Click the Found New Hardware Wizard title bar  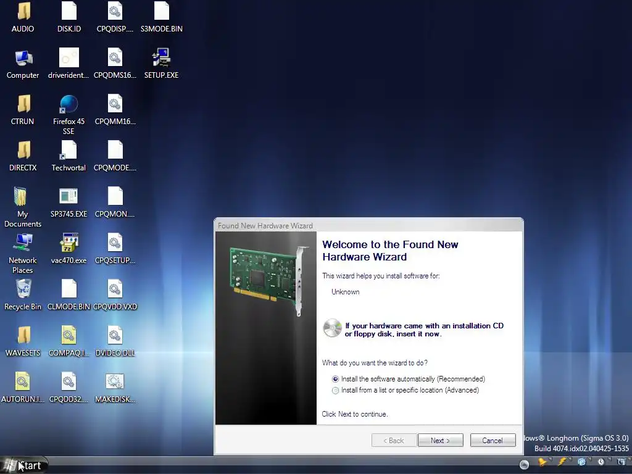click(x=368, y=225)
